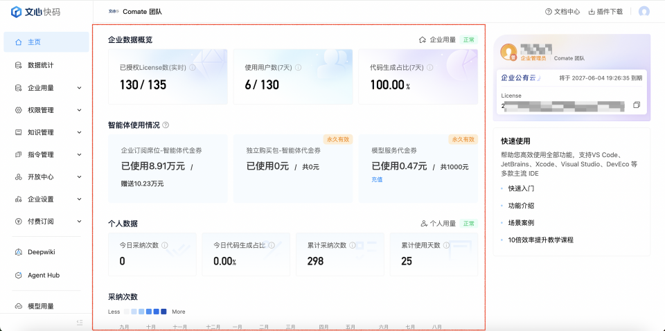Click the darkest blue legend swatch

coord(163,312)
